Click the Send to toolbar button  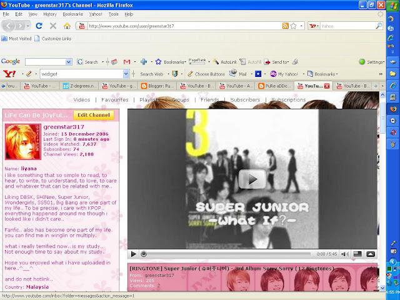[276, 62]
